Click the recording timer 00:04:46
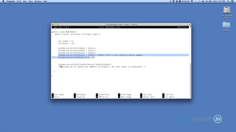 (185, 1)
